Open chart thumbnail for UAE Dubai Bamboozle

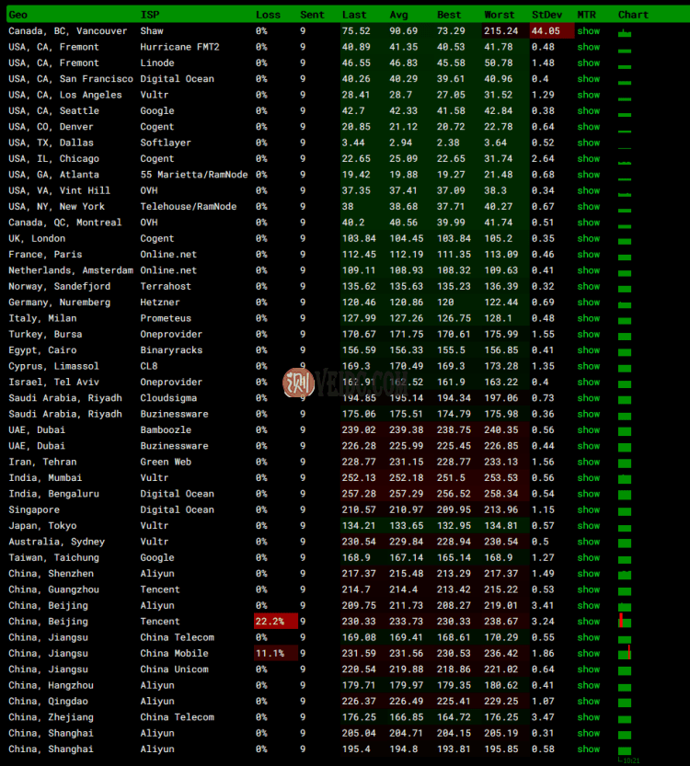[625, 431]
